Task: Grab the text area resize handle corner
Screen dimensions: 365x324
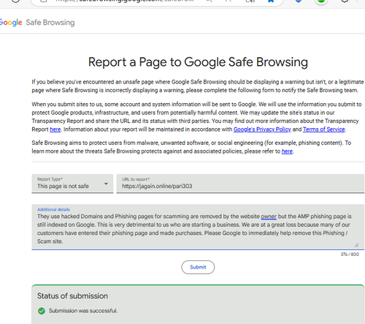Action: (356, 245)
